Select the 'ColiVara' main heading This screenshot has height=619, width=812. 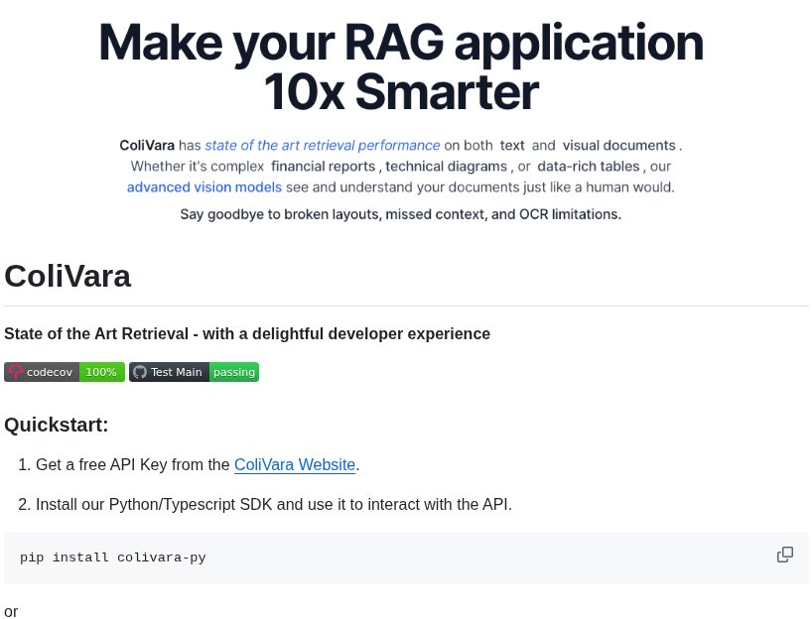[68, 276]
